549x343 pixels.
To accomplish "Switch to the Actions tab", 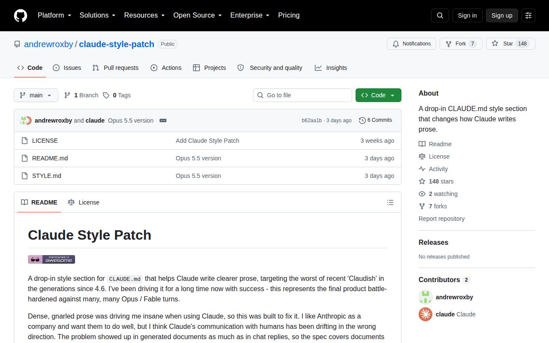I will coord(166,68).
